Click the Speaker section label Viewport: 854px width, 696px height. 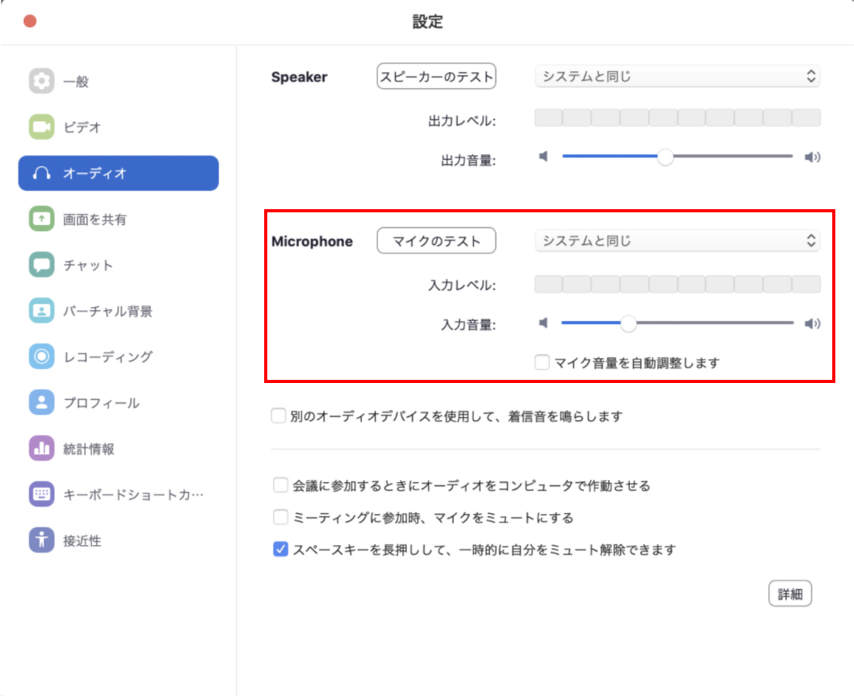tap(299, 77)
